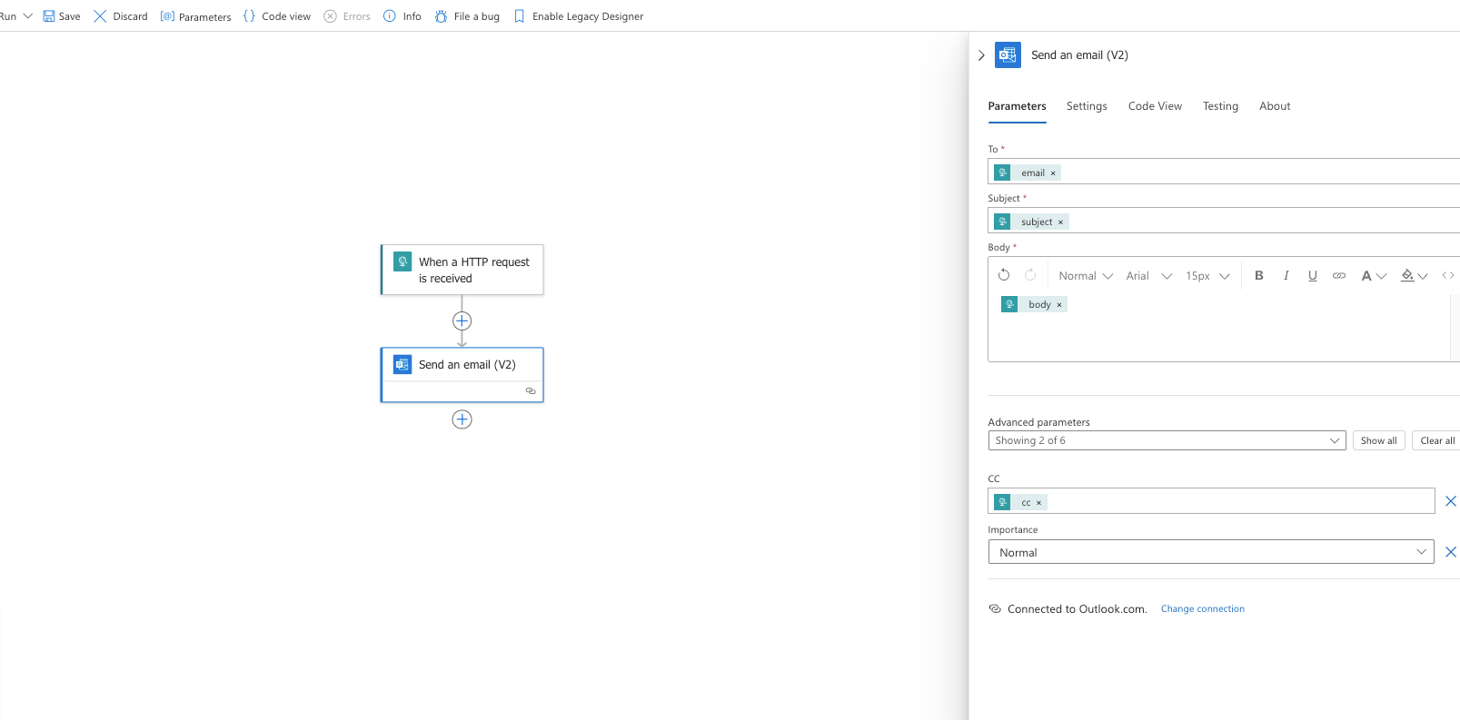This screenshot has height=720, width=1460.
Task: Remove the CC advanced parameter
Action: pos(1450,501)
